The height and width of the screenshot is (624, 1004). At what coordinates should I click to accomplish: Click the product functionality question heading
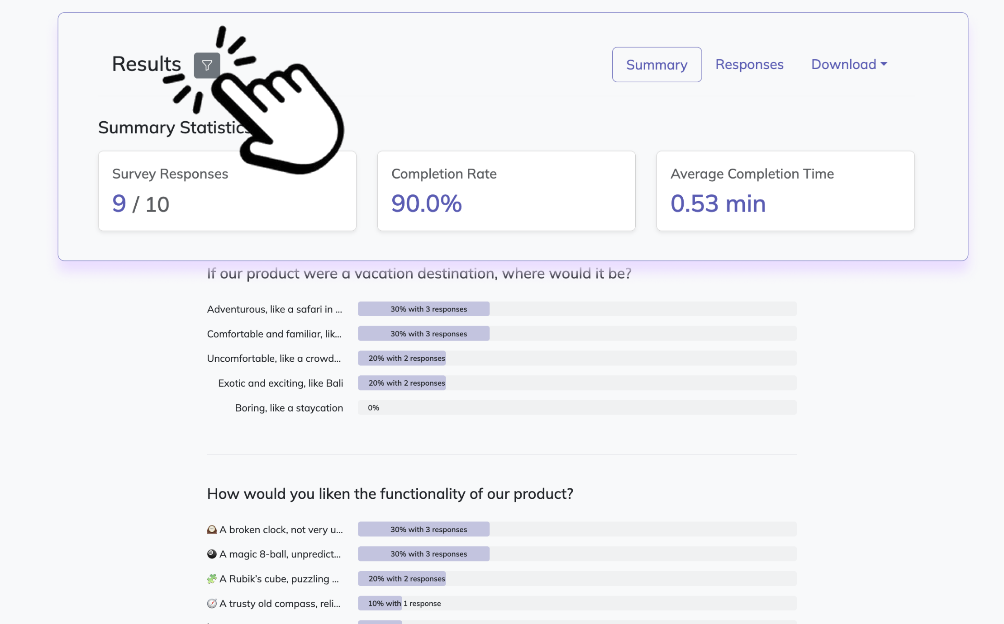(390, 494)
